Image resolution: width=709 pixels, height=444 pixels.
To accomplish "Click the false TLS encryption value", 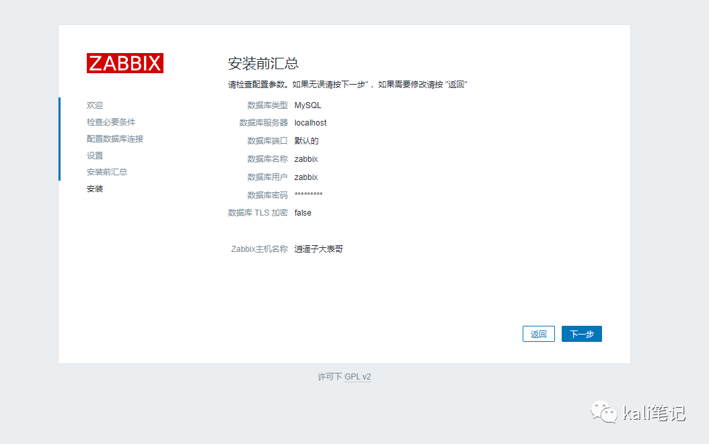I will point(303,213).
